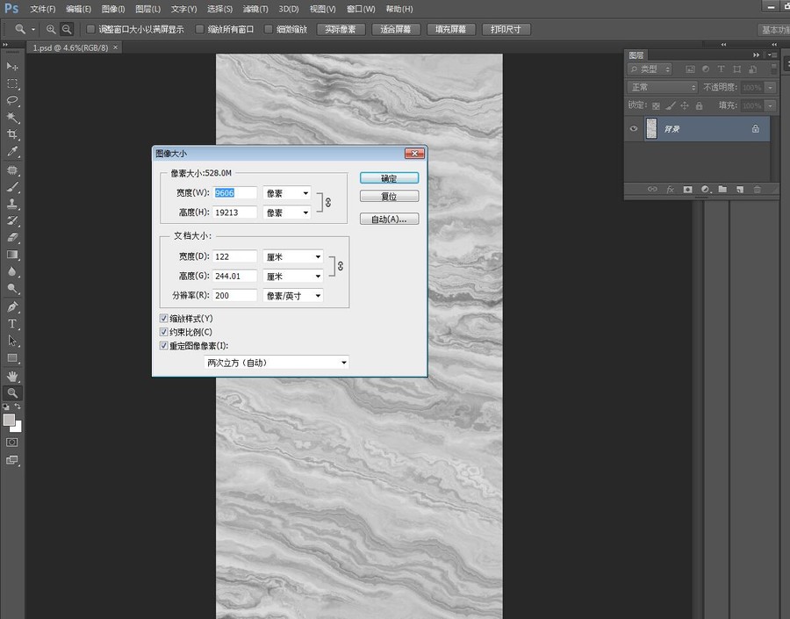Select the Healing Brush tool
The width and height of the screenshot is (790, 619).
12,170
